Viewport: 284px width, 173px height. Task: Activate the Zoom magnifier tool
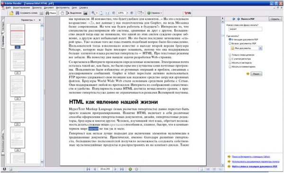point(93,13)
